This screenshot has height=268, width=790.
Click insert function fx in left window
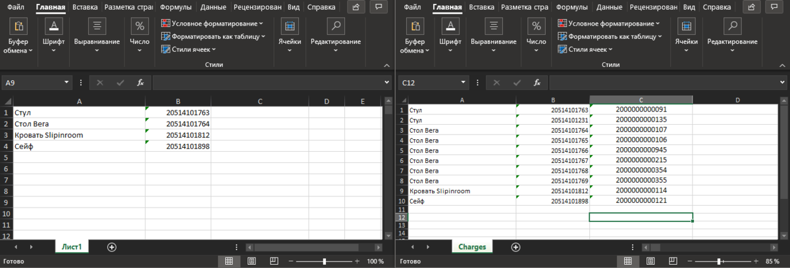point(140,83)
